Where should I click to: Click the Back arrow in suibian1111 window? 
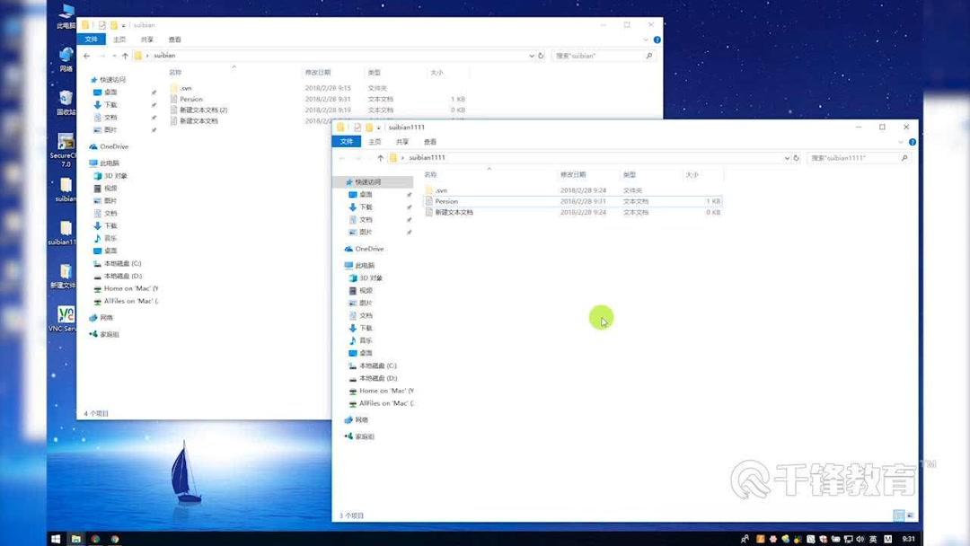(x=342, y=157)
